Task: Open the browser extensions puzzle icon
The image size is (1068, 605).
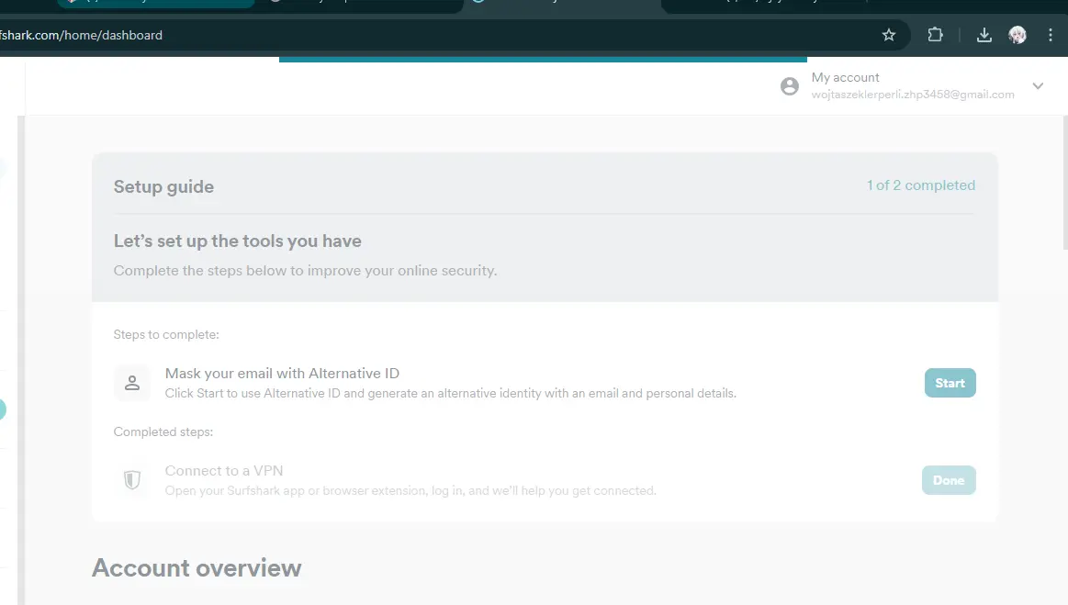Action: click(935, 35)
